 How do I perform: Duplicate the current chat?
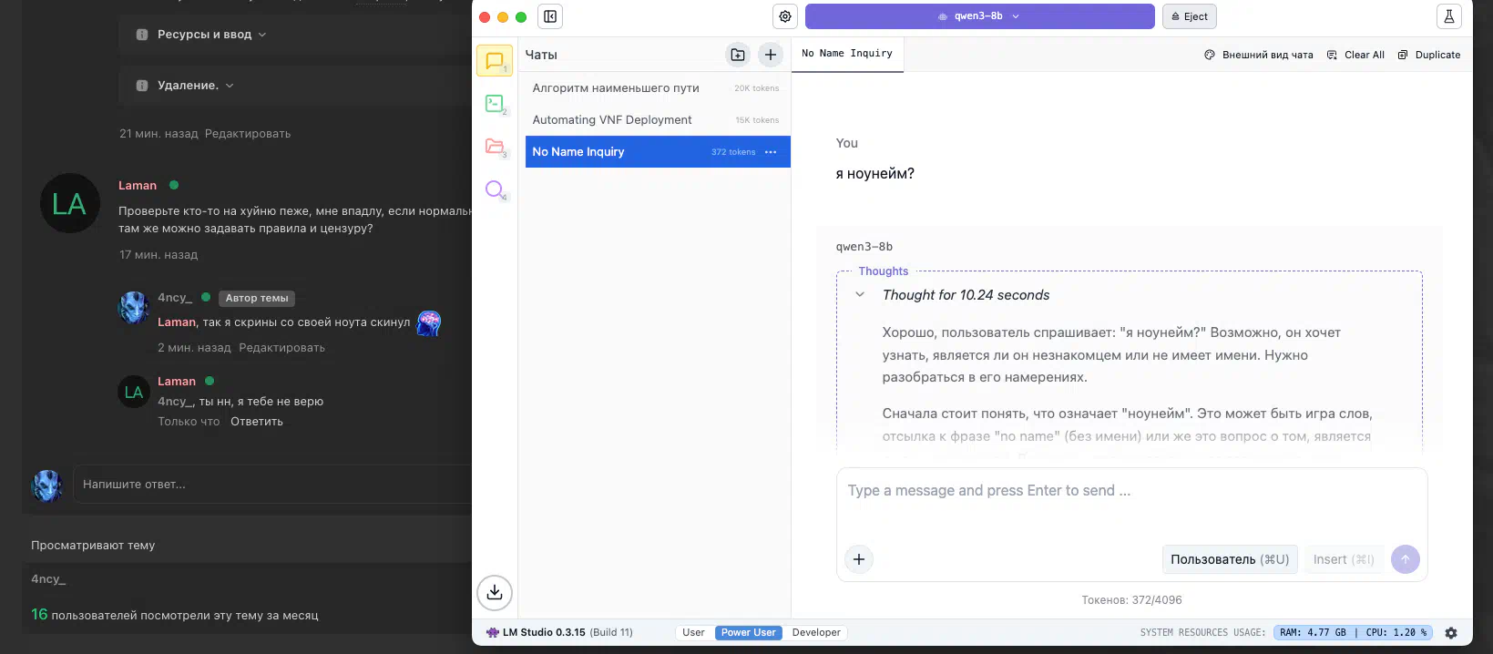pyautogui.click(x=1429, y=55)
